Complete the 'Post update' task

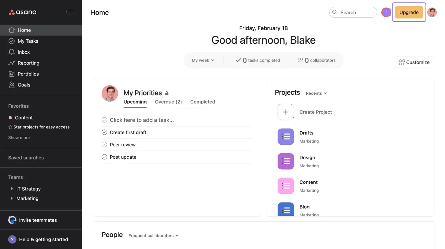104,157
